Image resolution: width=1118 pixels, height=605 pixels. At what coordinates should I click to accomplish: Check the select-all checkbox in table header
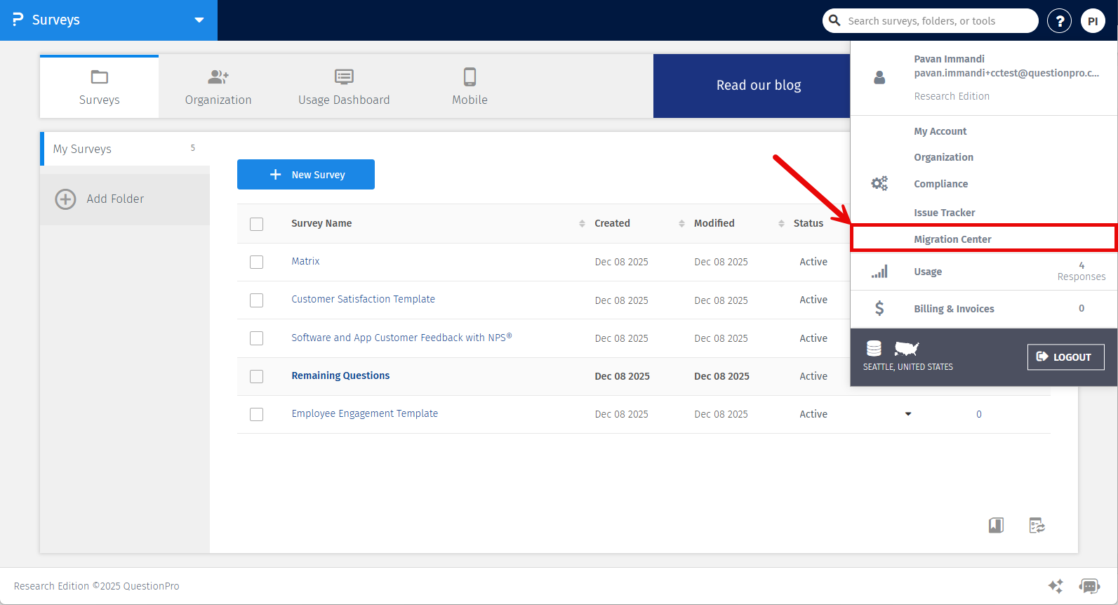click(257, 224)
